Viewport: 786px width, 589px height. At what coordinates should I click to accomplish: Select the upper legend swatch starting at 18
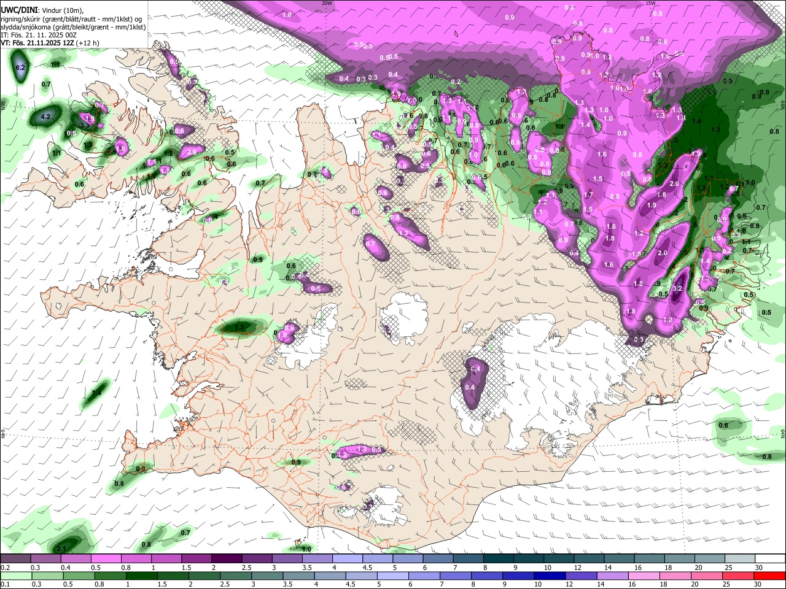pyautogui.click(x=679, y=559)
